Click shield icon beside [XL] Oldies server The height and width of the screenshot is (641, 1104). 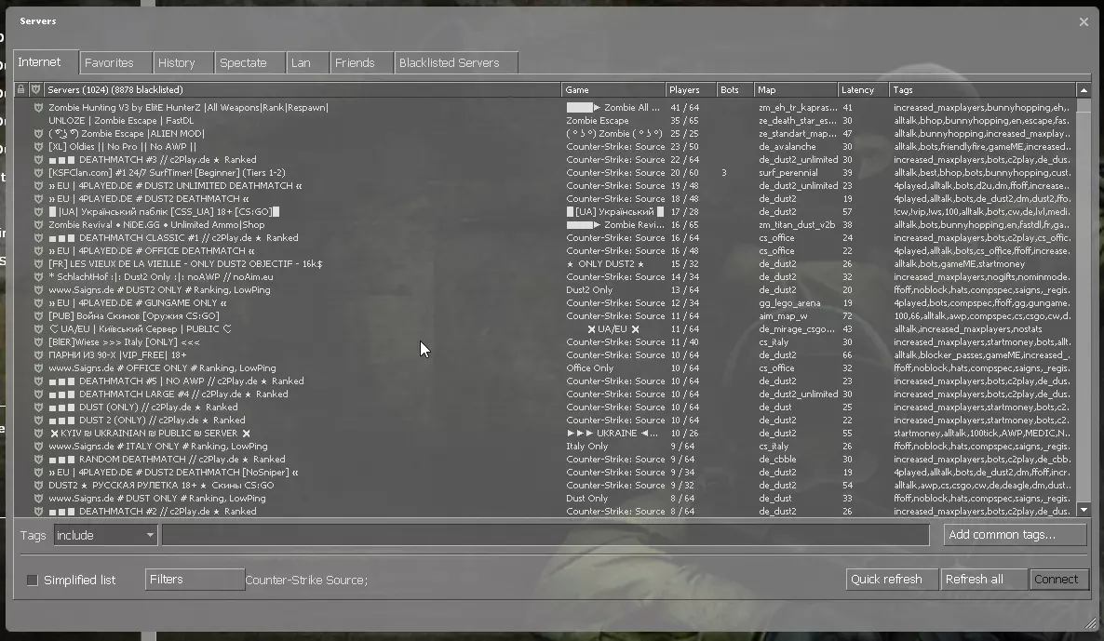click(39, 146)
